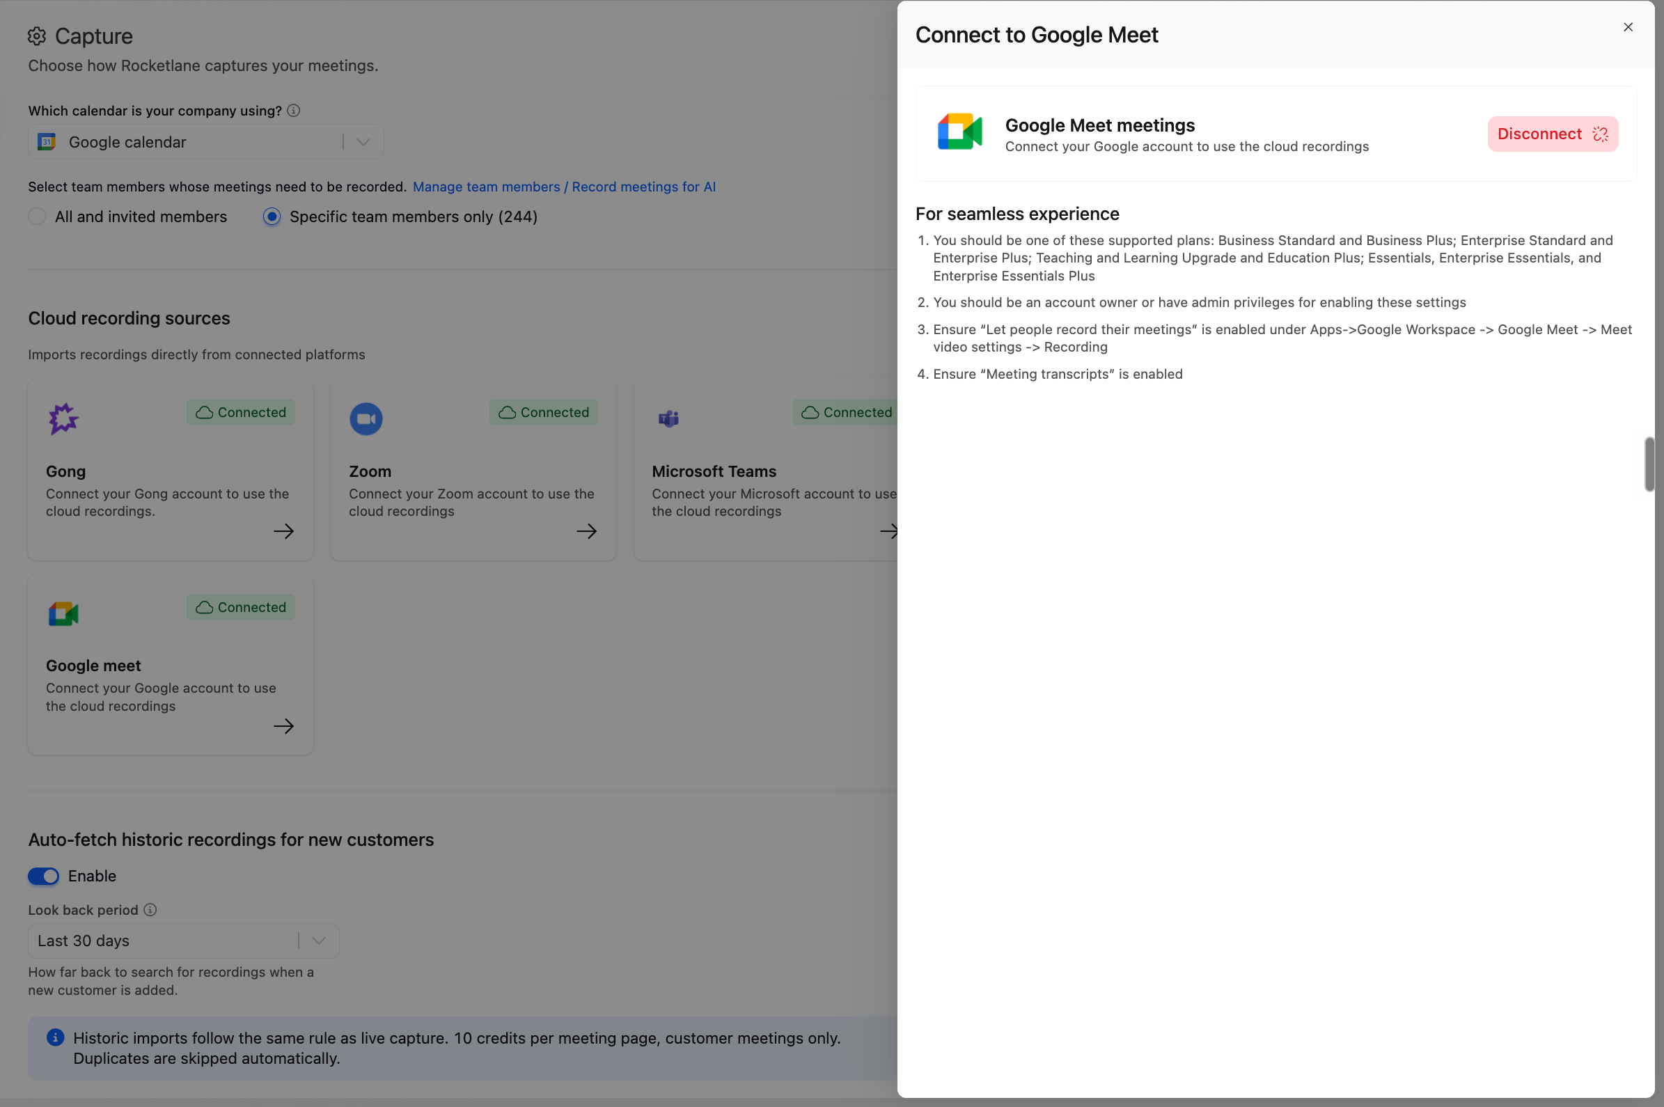Close the Connect to Google Meet panel
Image resolution: width=1664 pixels, height=1107 pixels.
tap(1628, 27)
